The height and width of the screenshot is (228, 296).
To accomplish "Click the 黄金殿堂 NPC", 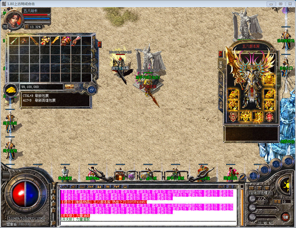I will (65, 174).
